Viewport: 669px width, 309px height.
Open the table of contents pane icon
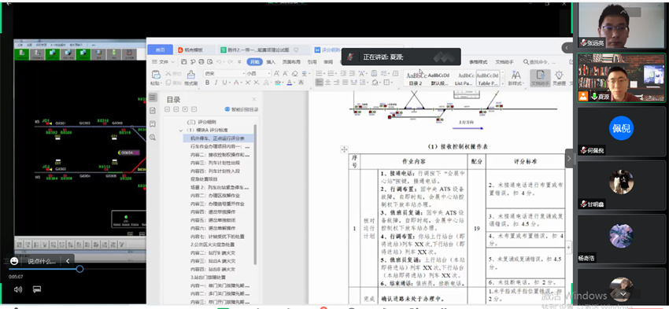[x=153, y=97]
